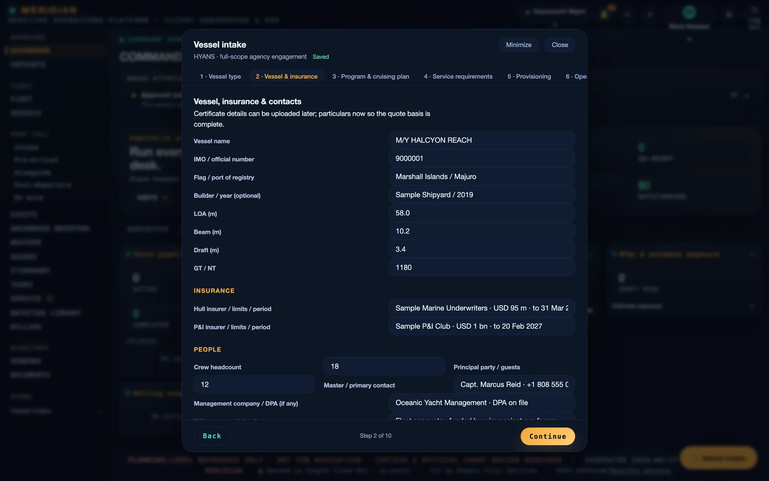The image size is (769, 481).
Task: Click the Minimize button in Vessel intake
Action: pos(518,45)
